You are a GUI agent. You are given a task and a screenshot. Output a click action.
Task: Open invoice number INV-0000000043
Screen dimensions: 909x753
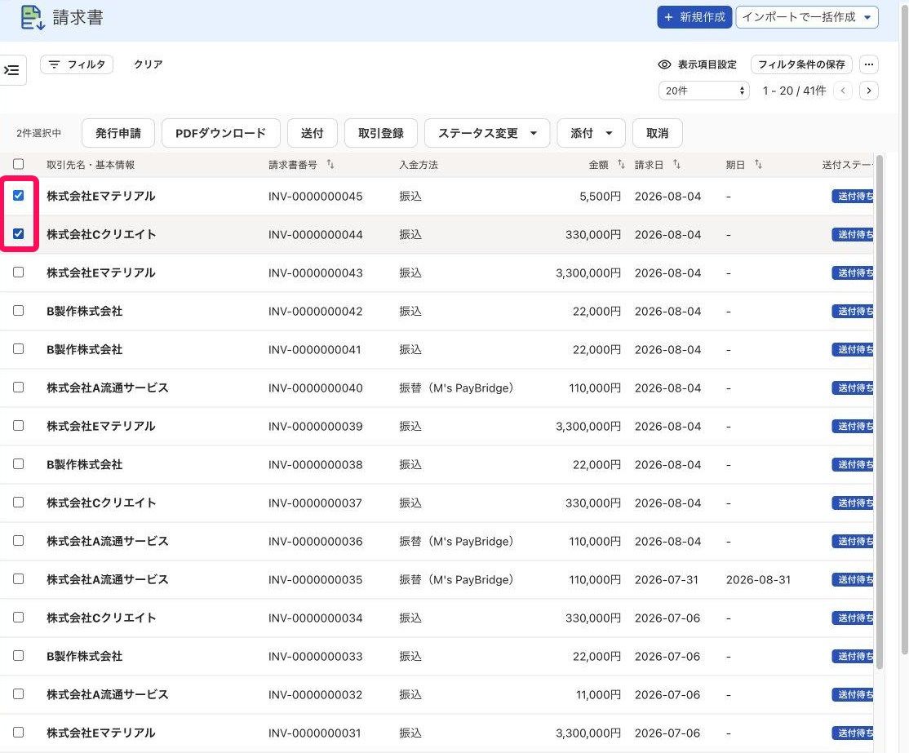pyautogui.click(x=315, y=273)
